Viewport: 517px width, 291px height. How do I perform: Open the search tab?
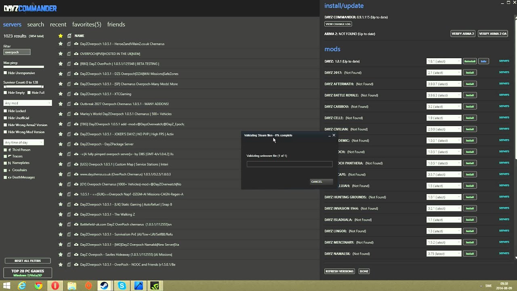click(36, 25)
